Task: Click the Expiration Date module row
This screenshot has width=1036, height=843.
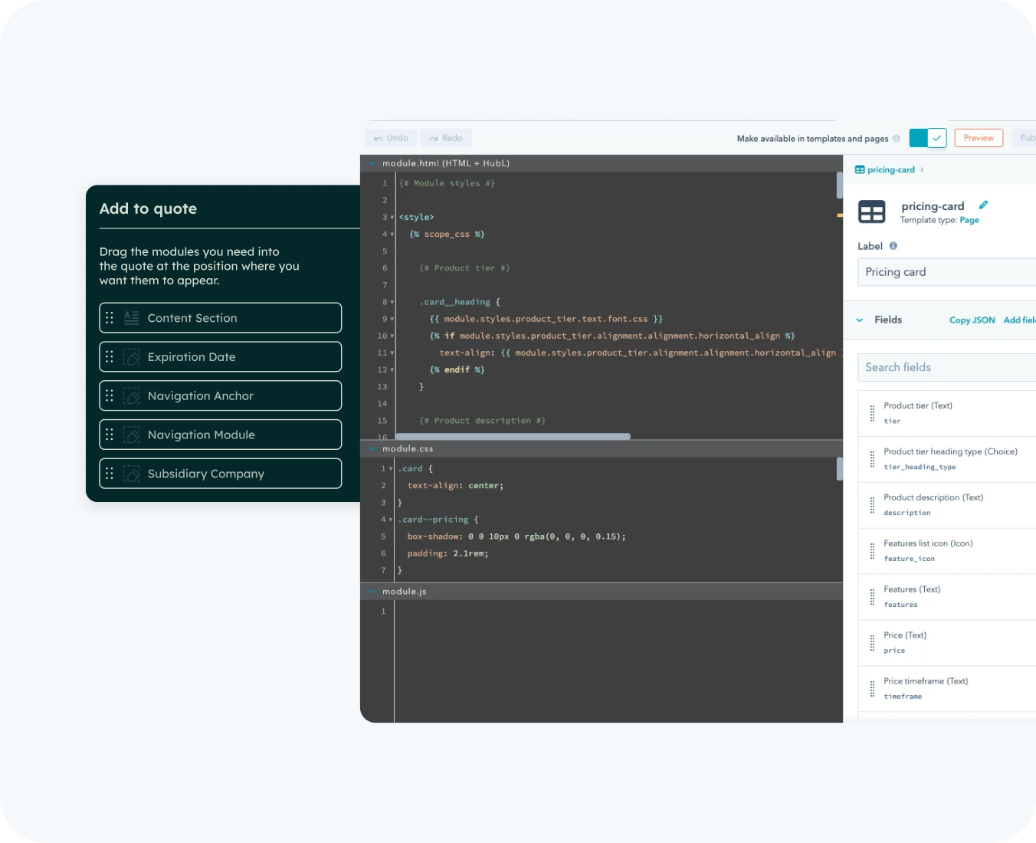Action: coord(221,357)
